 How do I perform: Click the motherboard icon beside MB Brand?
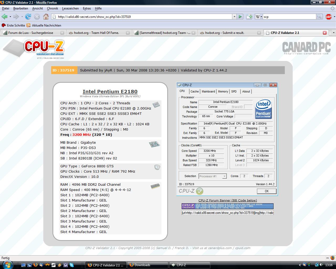[154, 144]
